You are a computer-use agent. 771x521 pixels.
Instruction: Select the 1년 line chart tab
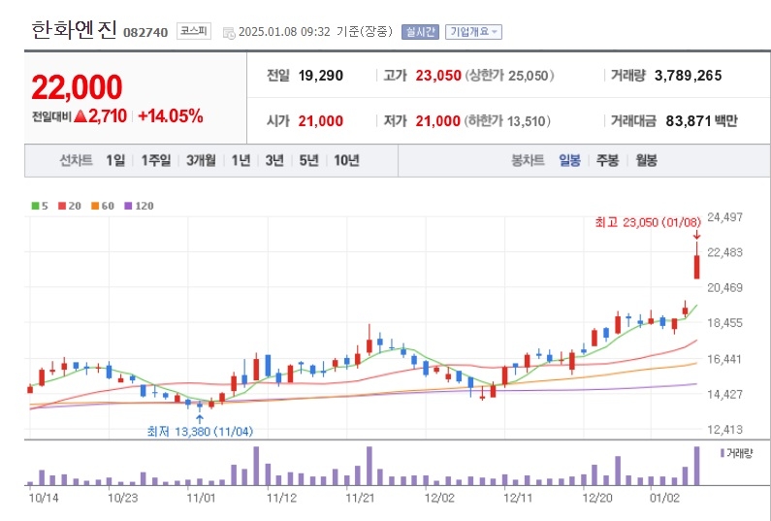click(x=241, y=160)
